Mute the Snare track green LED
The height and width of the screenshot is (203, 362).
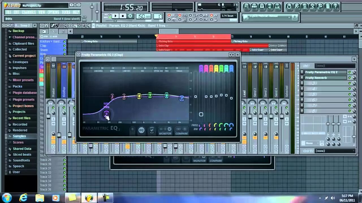pyautogui.click(x=64, y=50)
